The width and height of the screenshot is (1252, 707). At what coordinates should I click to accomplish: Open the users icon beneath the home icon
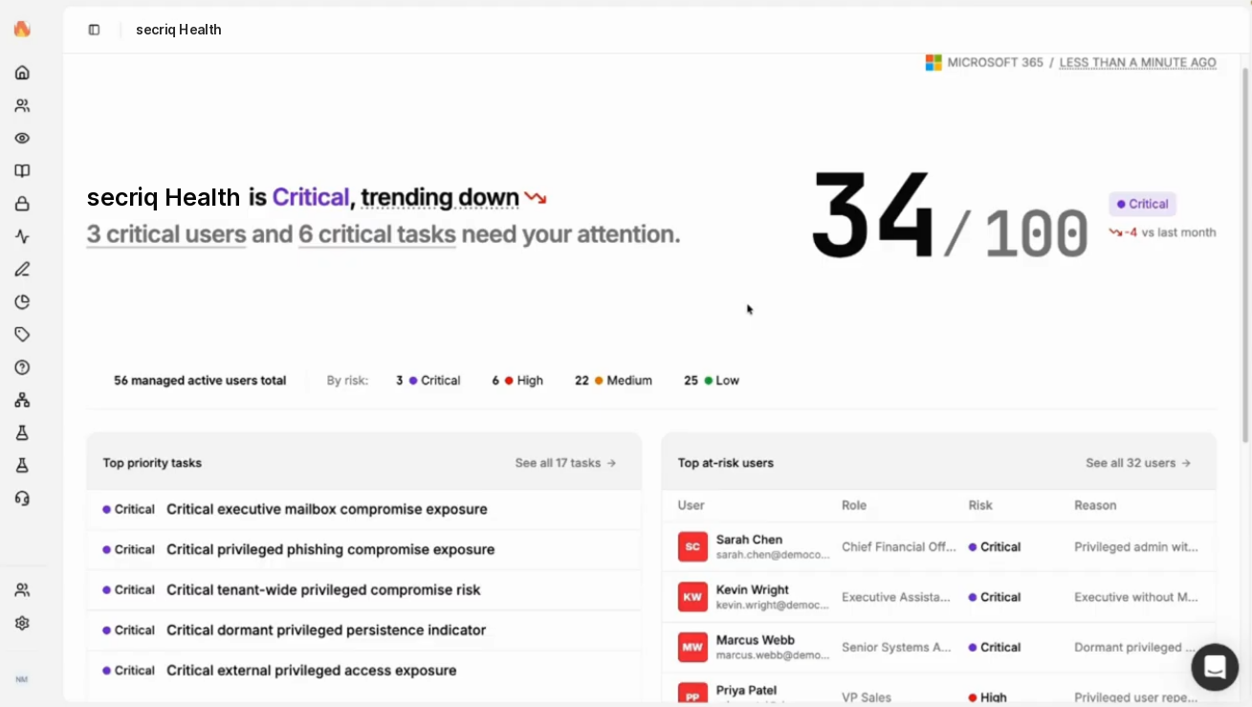(x=22, y=105)
